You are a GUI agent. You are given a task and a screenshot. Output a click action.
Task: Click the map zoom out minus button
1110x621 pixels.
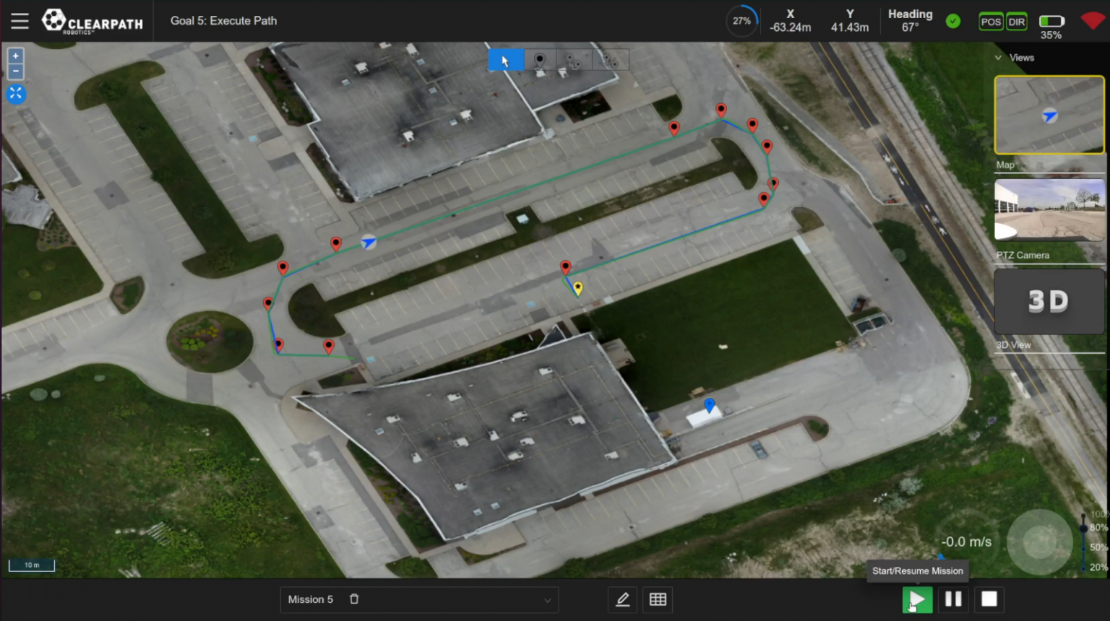point(15,71)
